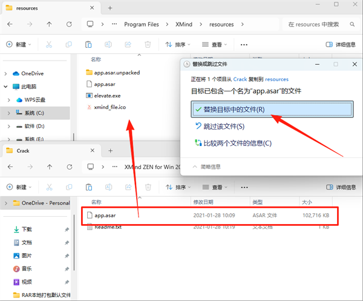Open the 新建 dropdown in resources window

19,44
